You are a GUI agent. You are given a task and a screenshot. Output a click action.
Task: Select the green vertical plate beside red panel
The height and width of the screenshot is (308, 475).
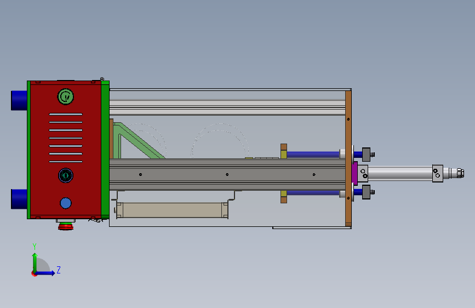click(x=105, y=150)
